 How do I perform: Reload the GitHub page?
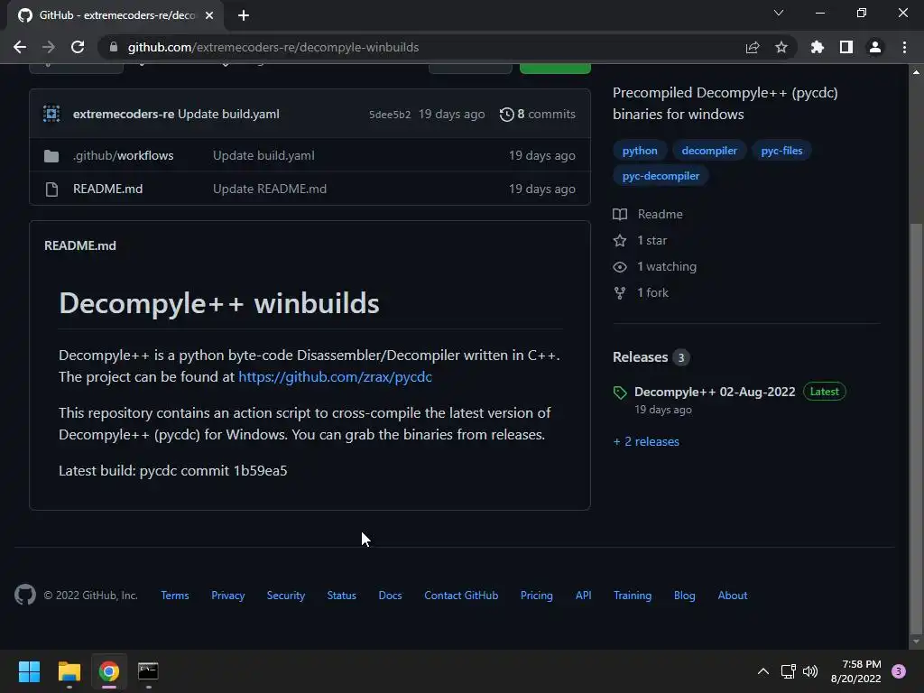78,47
